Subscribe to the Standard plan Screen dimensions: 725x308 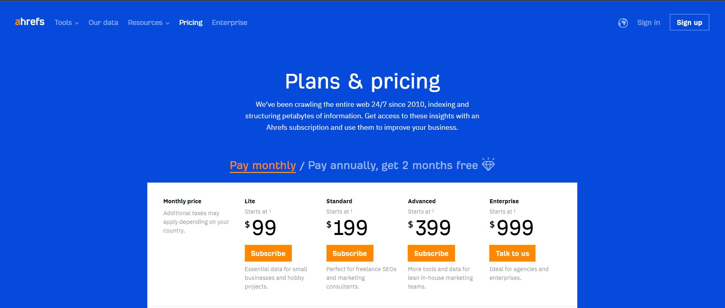pyautogui.click(x=350, y=253)
